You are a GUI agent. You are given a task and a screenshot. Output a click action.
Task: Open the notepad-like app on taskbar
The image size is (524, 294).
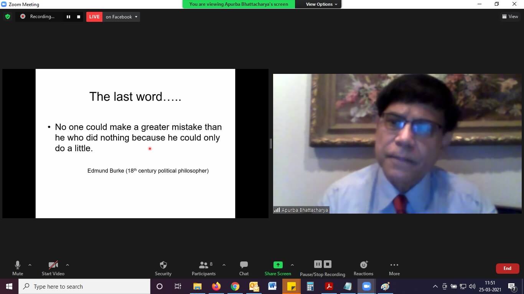click(348, 286)
